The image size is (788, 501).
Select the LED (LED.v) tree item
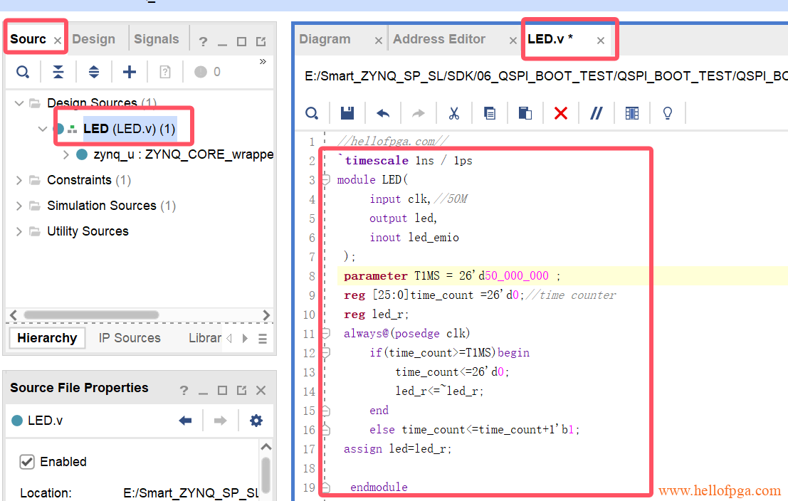pos(129,129)
